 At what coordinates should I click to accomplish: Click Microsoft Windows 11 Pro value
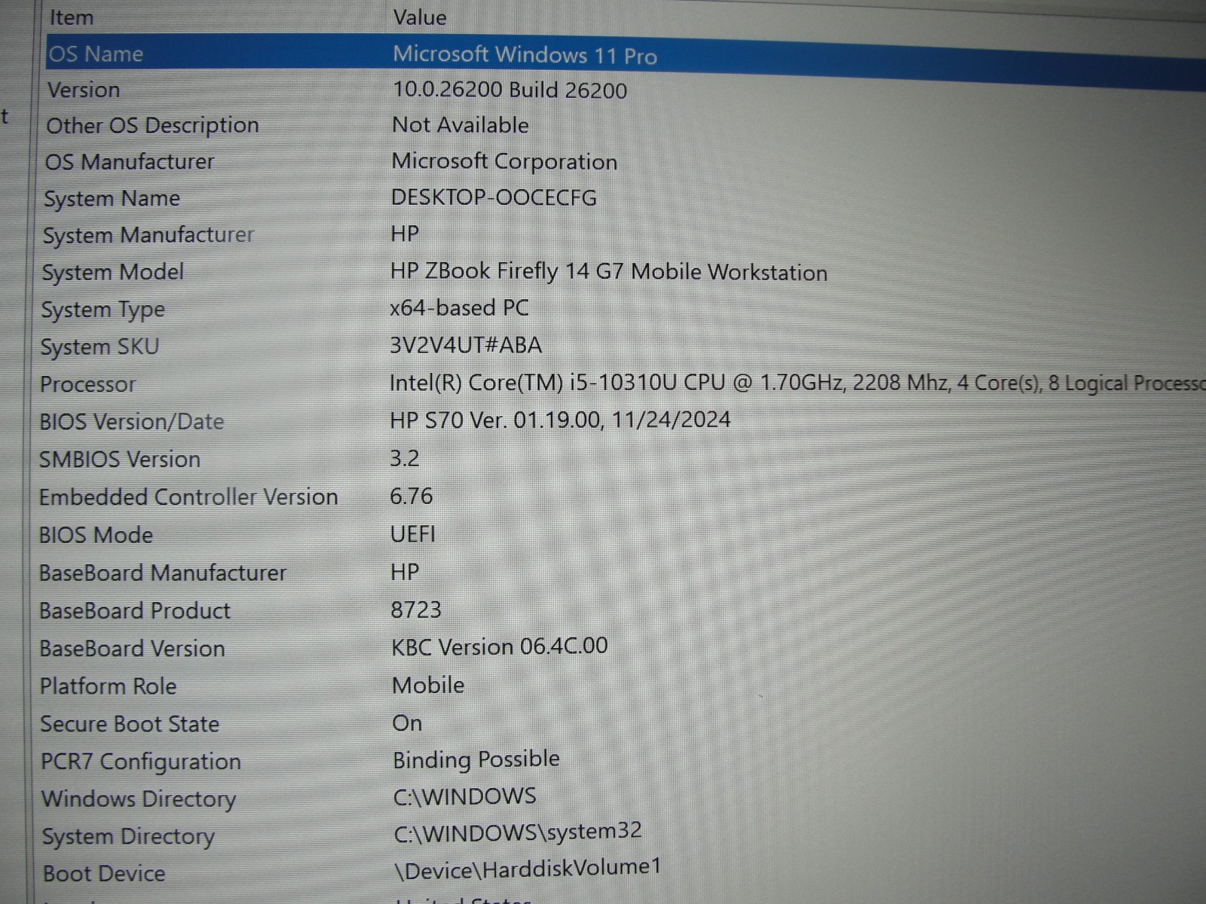coord(525,54)
